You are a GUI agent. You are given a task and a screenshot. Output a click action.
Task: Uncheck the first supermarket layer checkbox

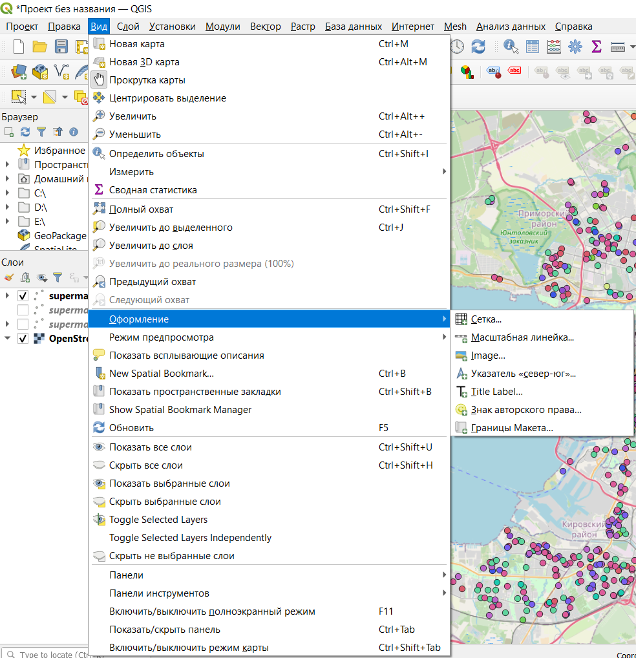[x=23, y=296]
